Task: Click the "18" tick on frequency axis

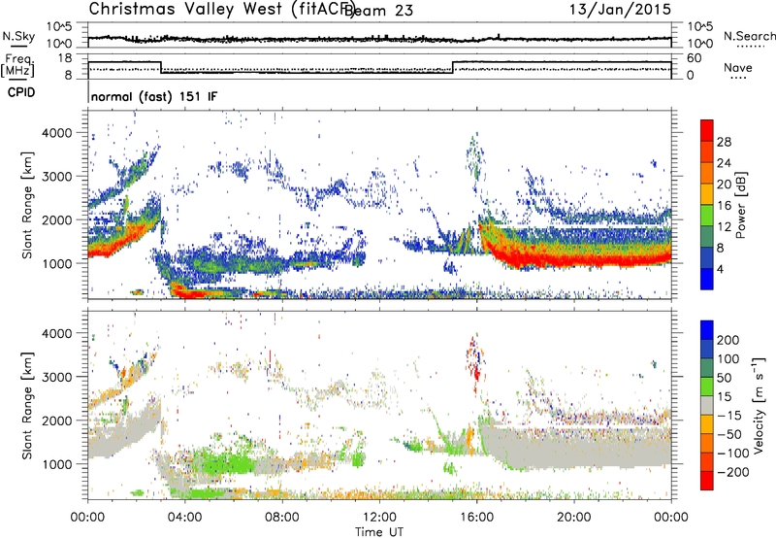Action: (x=65, y=58)
